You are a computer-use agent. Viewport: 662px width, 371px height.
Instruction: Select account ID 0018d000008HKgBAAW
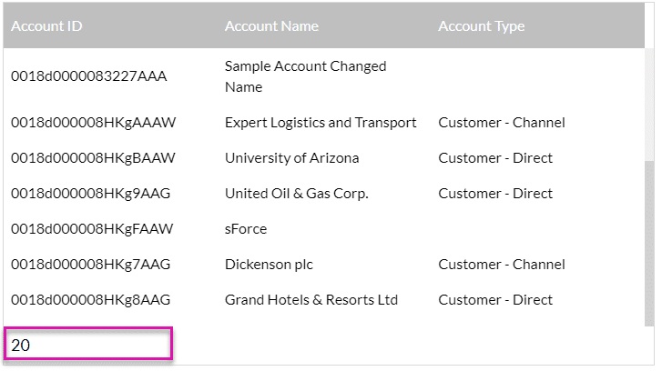[x=93, y=158]
